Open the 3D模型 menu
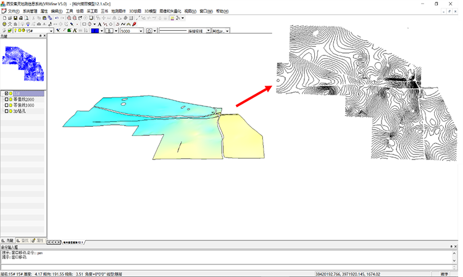The image size is (463, 277). [152, 11]
